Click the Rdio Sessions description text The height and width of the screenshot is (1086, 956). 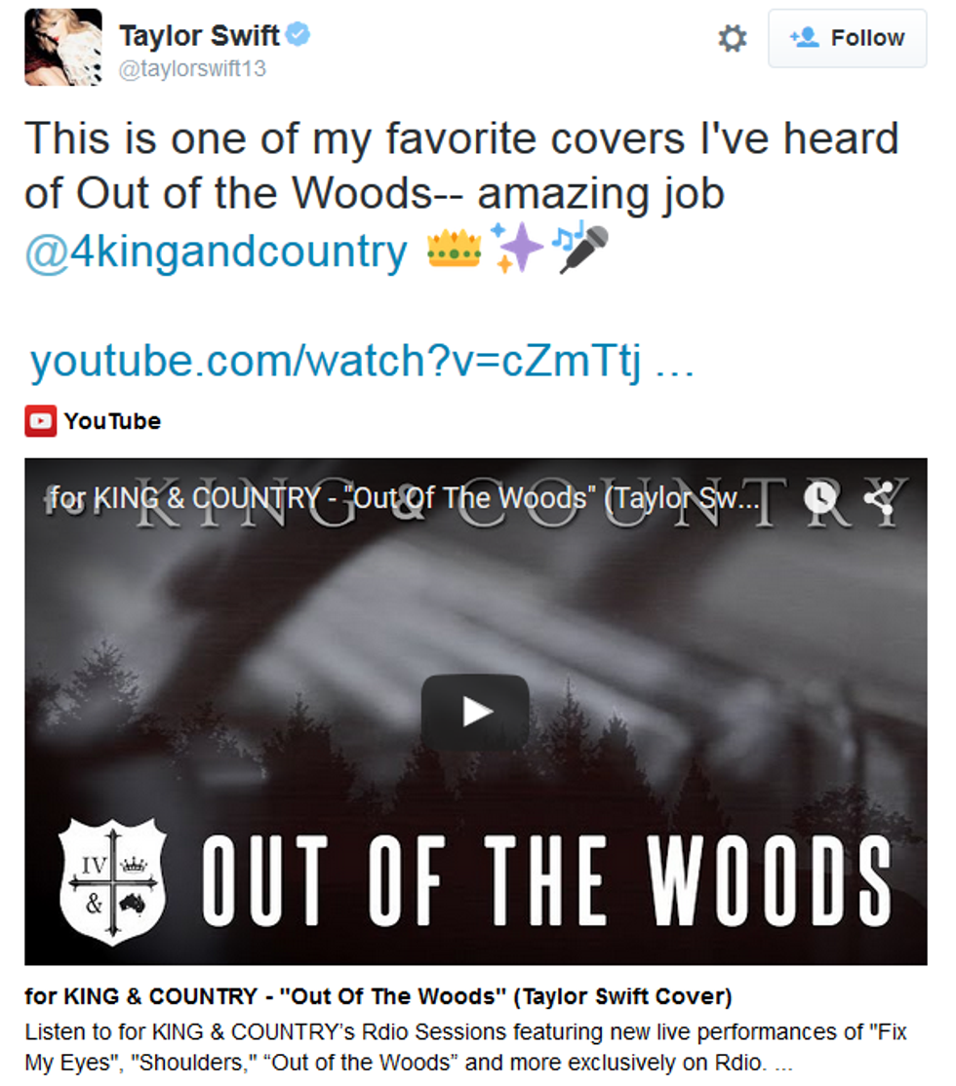(466, 1047)
